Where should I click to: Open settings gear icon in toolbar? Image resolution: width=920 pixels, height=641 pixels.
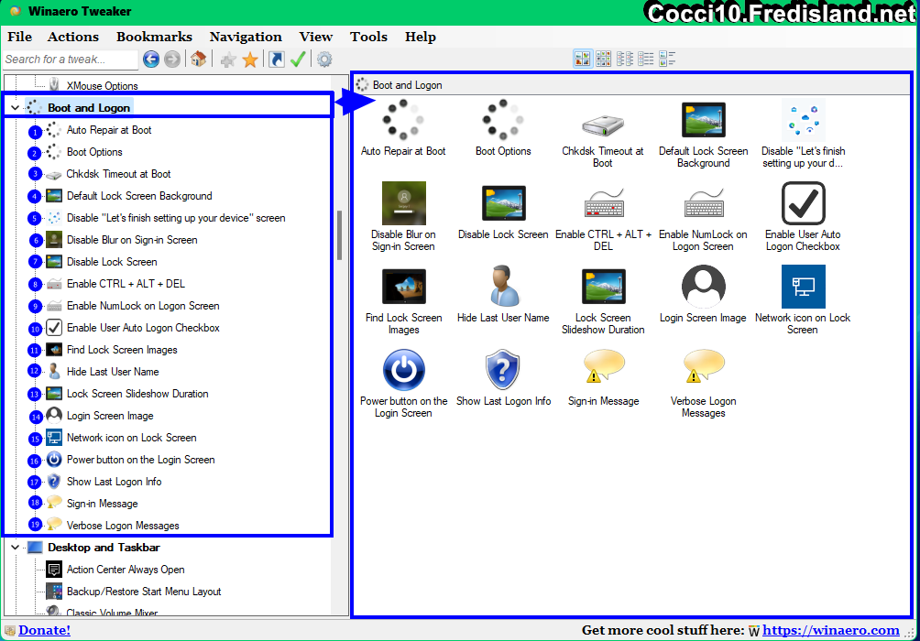pyautogui.click(x=324, y=60)
